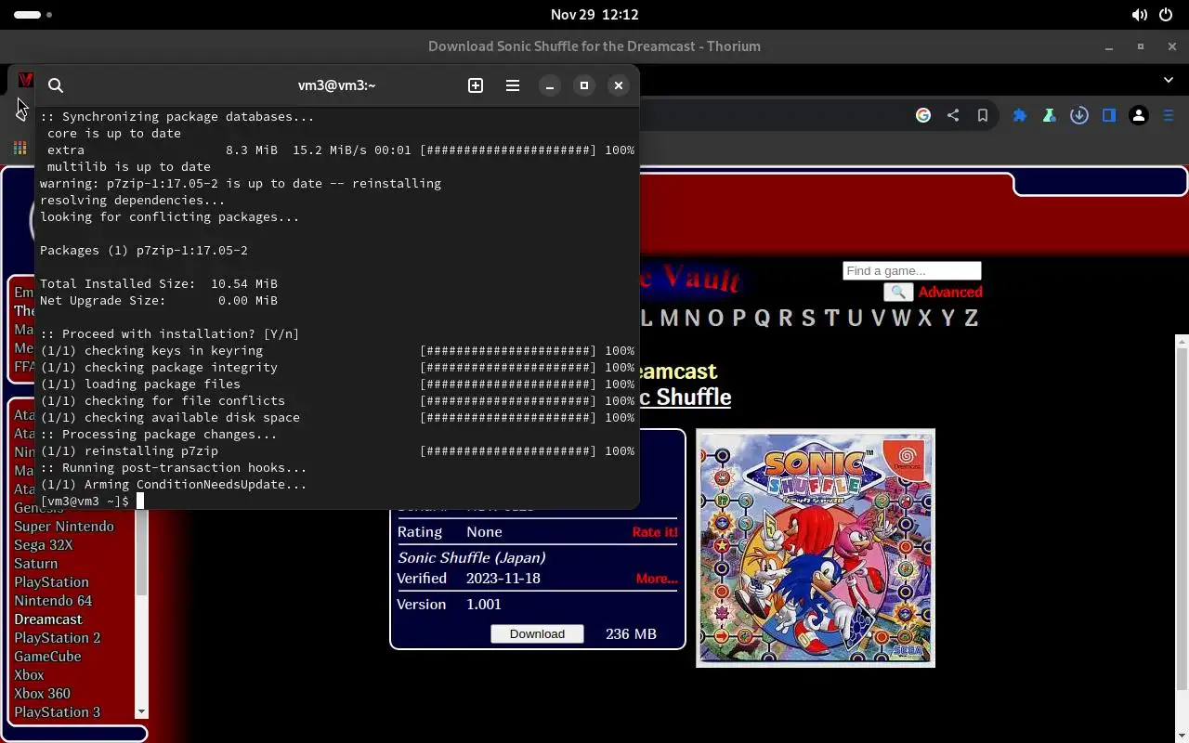
Task: Click the Sonic Shuffle title link
Action: pyautogui.click(x=685, y=398)
